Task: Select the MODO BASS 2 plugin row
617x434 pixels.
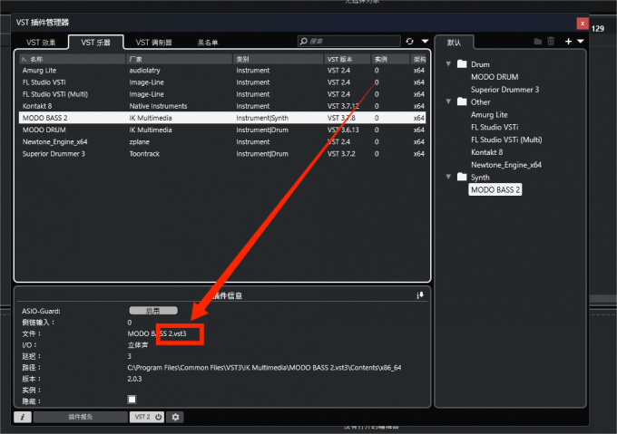Action: click(x=222, y=118)
